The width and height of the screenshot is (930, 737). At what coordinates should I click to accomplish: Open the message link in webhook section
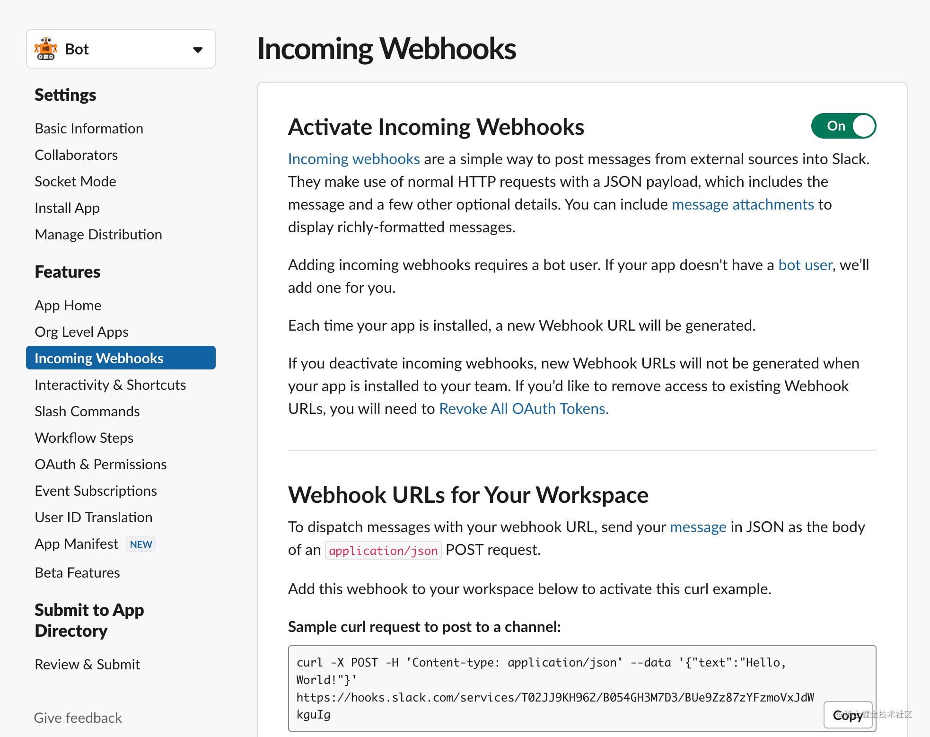coord(698,527)
